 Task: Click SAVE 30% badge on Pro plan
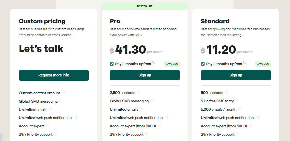pos(172,64)
